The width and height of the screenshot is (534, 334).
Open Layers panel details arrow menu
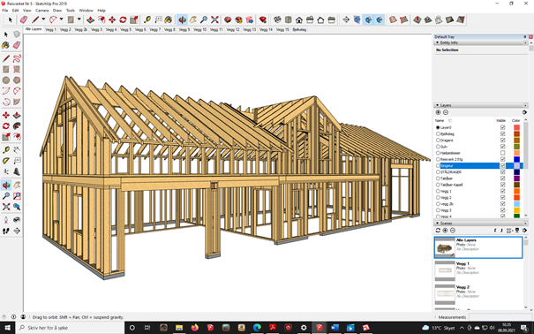click(x=524, y=112)
